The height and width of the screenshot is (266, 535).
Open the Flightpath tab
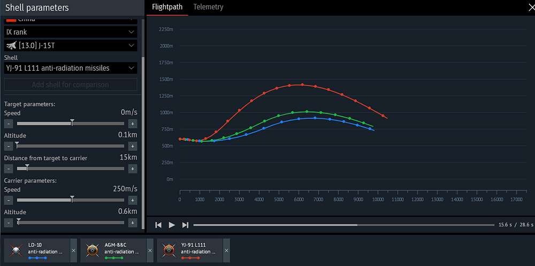(x=167, y=7)
